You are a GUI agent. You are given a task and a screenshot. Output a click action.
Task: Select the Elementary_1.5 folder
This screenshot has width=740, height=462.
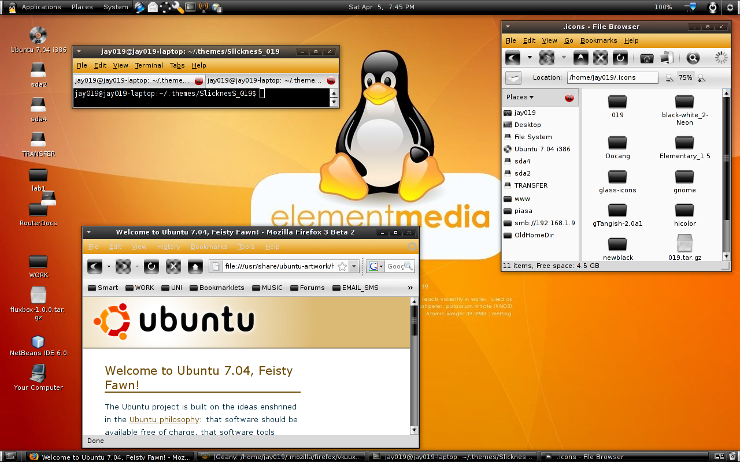coord(684,148)
